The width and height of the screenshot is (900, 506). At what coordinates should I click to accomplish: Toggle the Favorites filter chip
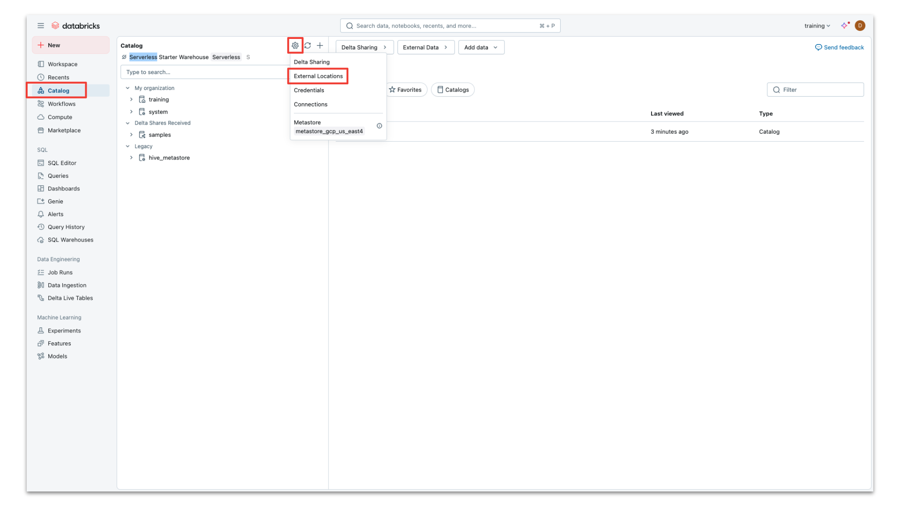[405, 90]
